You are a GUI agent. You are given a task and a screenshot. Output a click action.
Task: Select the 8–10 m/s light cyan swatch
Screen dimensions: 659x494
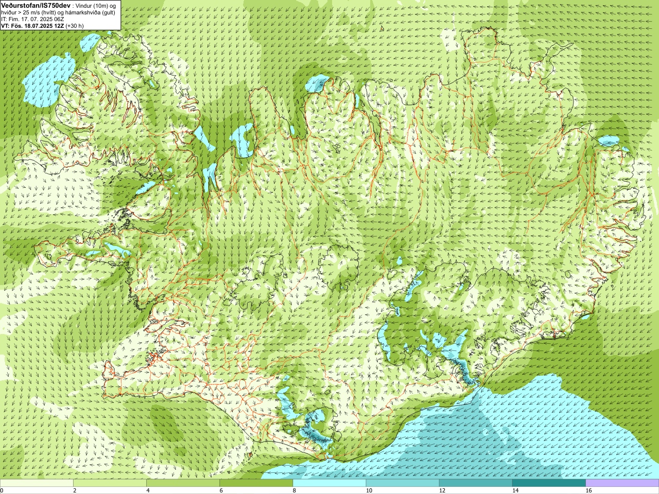tap(329, 483)
